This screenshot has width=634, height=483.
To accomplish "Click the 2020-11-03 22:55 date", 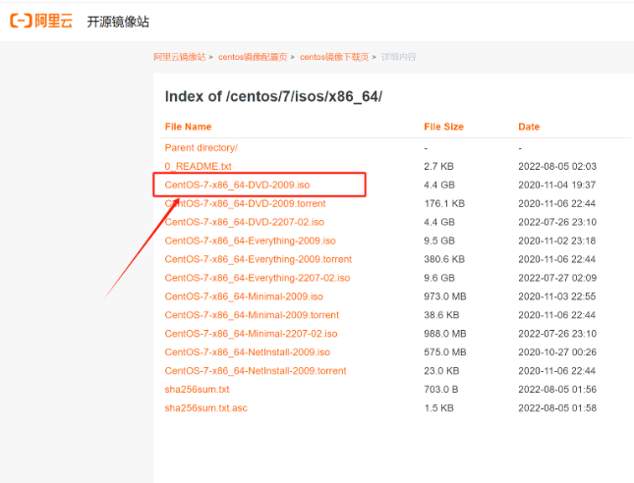I will pos(556,296).
